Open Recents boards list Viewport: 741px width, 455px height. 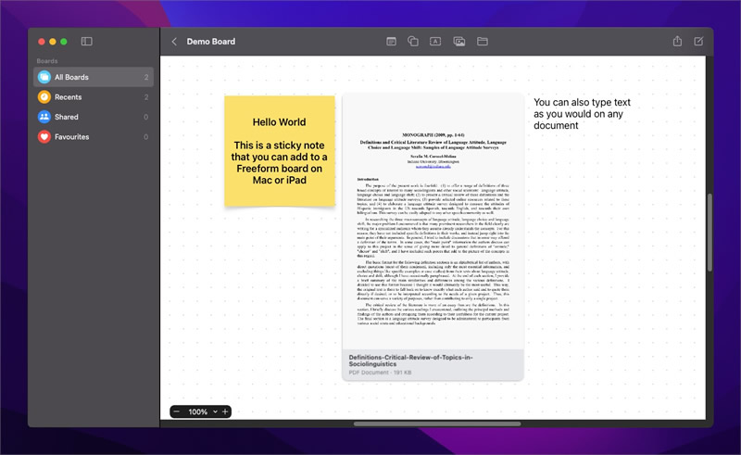tap(94, 97)
